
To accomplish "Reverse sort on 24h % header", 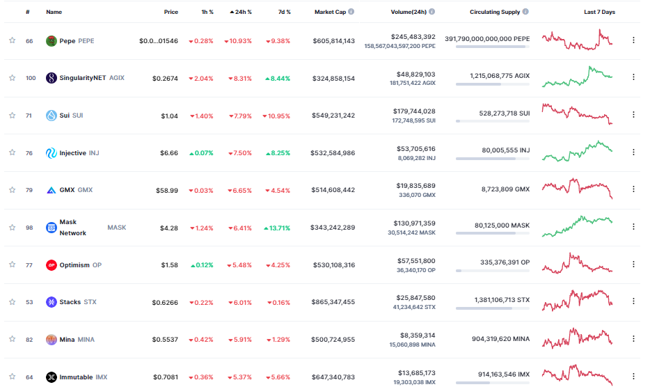I will (241, 12).
